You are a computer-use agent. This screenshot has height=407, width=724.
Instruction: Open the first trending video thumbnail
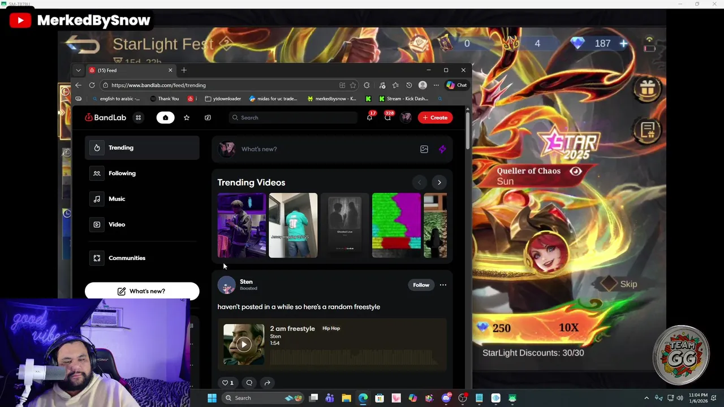[242, 226]
